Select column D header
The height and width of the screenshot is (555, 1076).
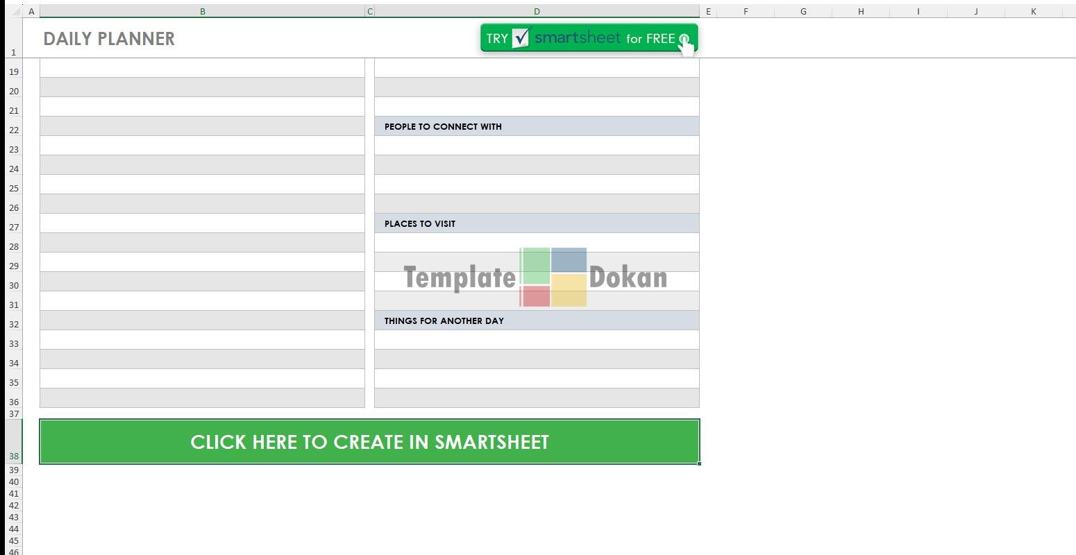coord(537,11)
